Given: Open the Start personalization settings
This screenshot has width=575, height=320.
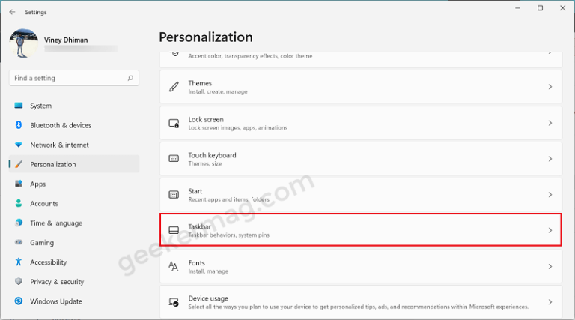Looking at the screenshot, I should pyautogui.click(x=361, y=195).
